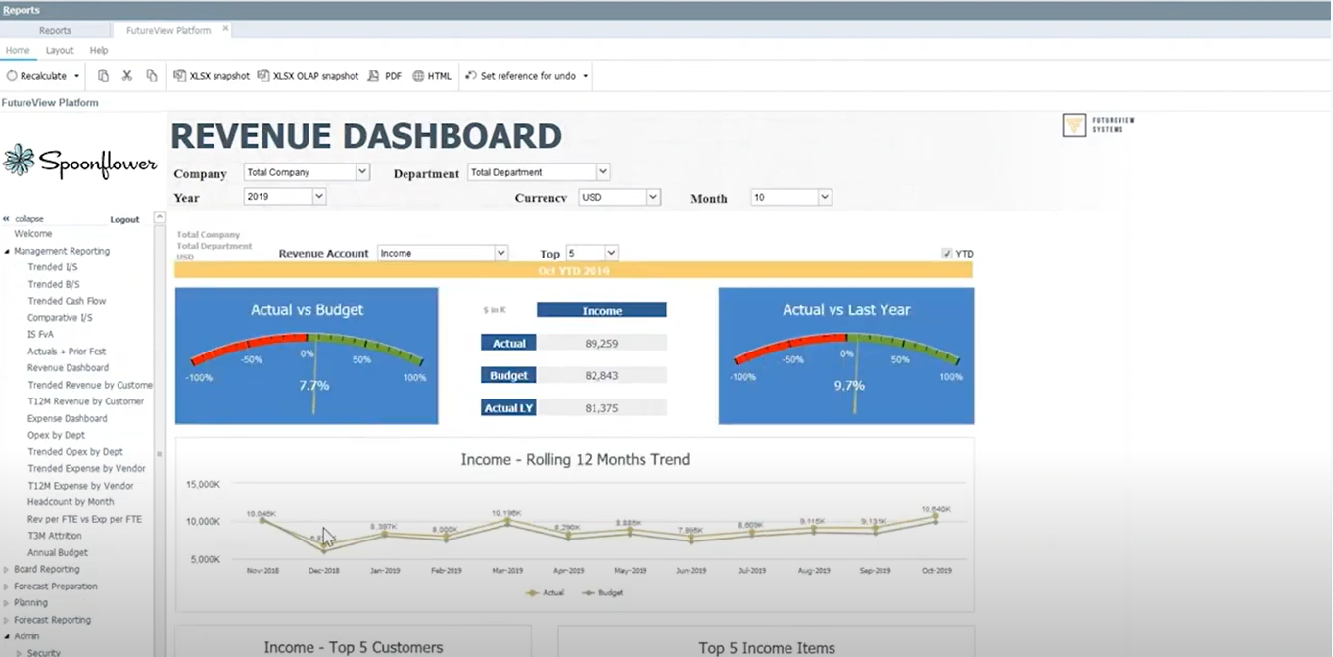This screenshot has height=657, width=1333.
Task: Click the Logout link
Action: tap(124, 219)
